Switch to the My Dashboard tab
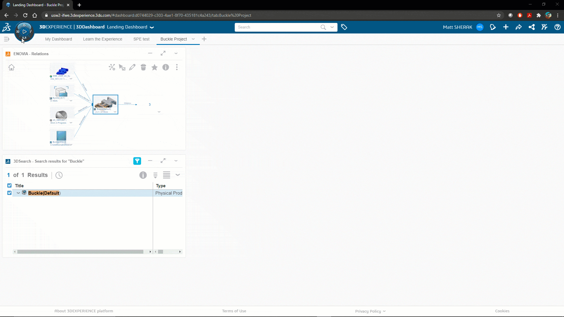The height and width of the screenshot is (317, 564). click(58, 39)
